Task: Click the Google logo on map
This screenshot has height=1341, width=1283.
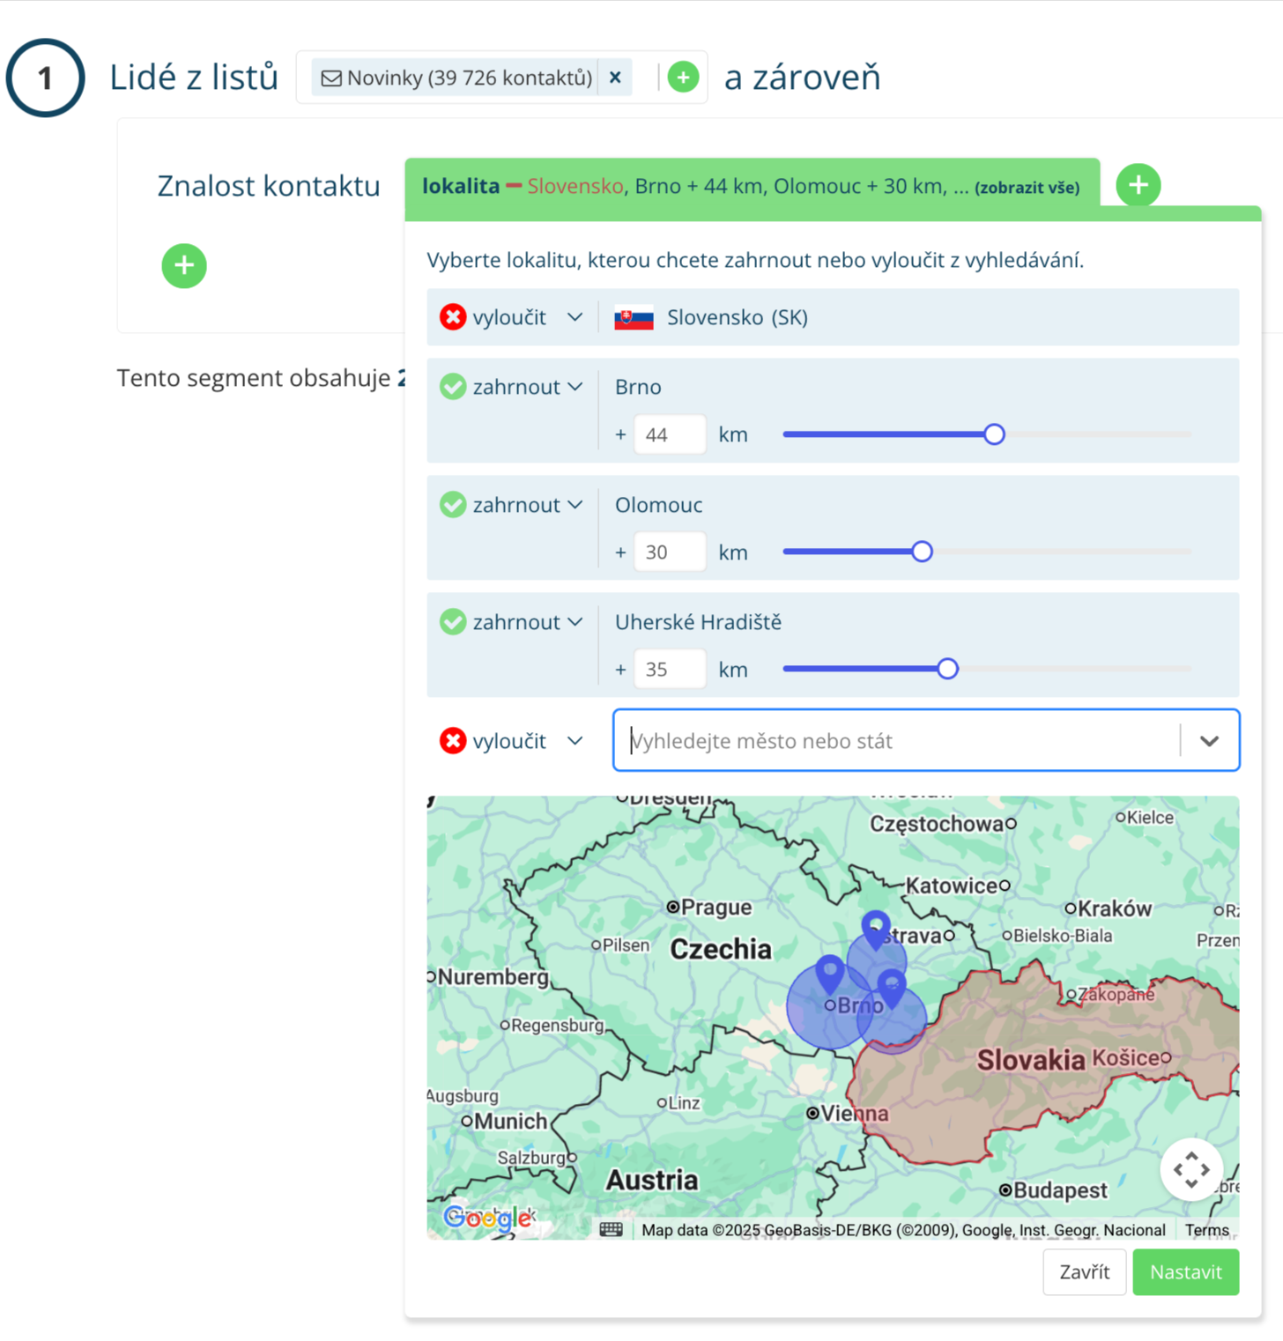Action: [487, 1218]
